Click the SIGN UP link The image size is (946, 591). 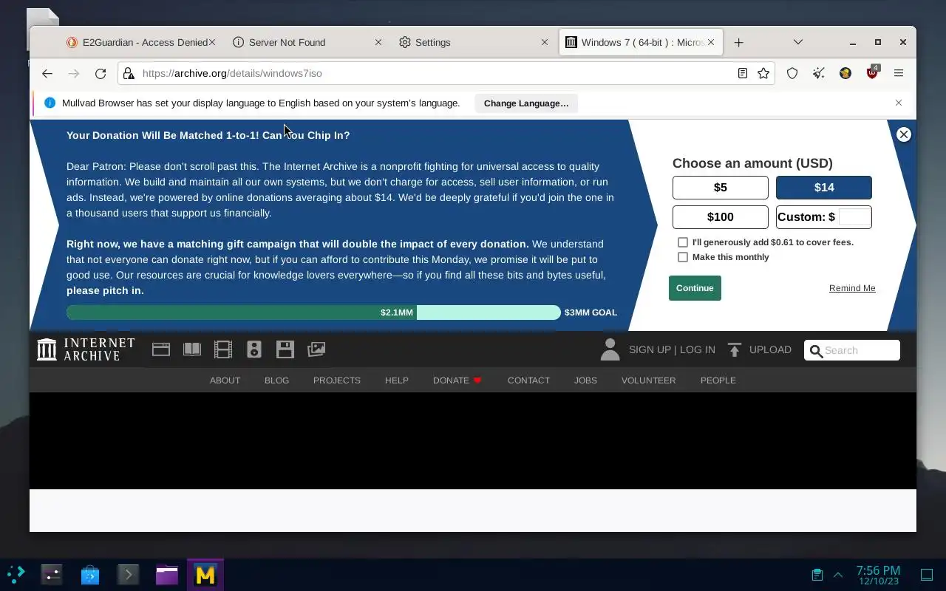[x=650, y=349]
